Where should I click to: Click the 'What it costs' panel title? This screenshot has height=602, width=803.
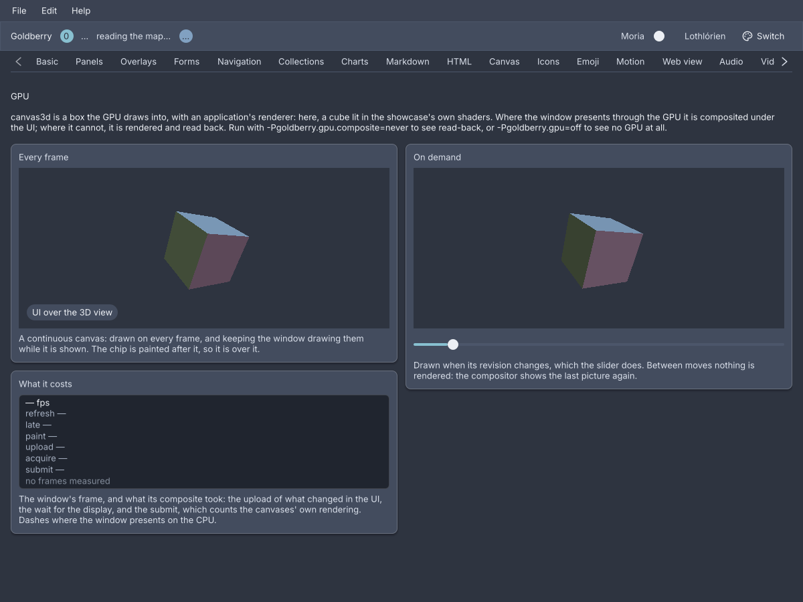tap(46, 384)
